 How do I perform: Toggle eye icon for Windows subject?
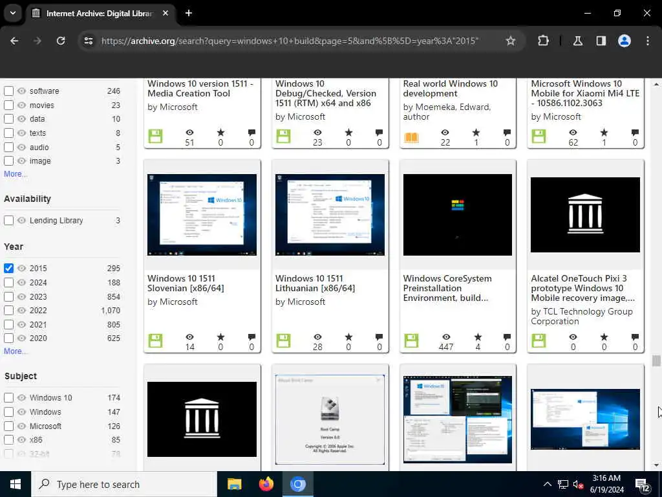[21, 412]
